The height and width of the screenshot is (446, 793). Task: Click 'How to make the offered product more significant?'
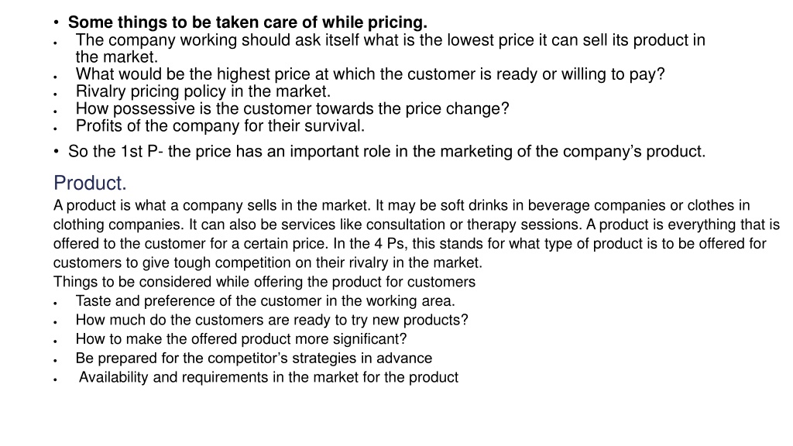[241, 339]
